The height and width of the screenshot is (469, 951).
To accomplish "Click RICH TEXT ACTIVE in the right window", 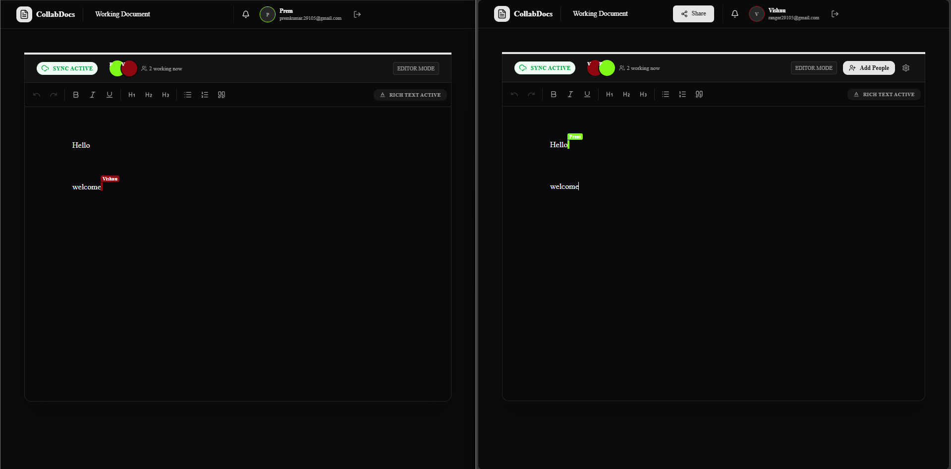I will (884, 94).
